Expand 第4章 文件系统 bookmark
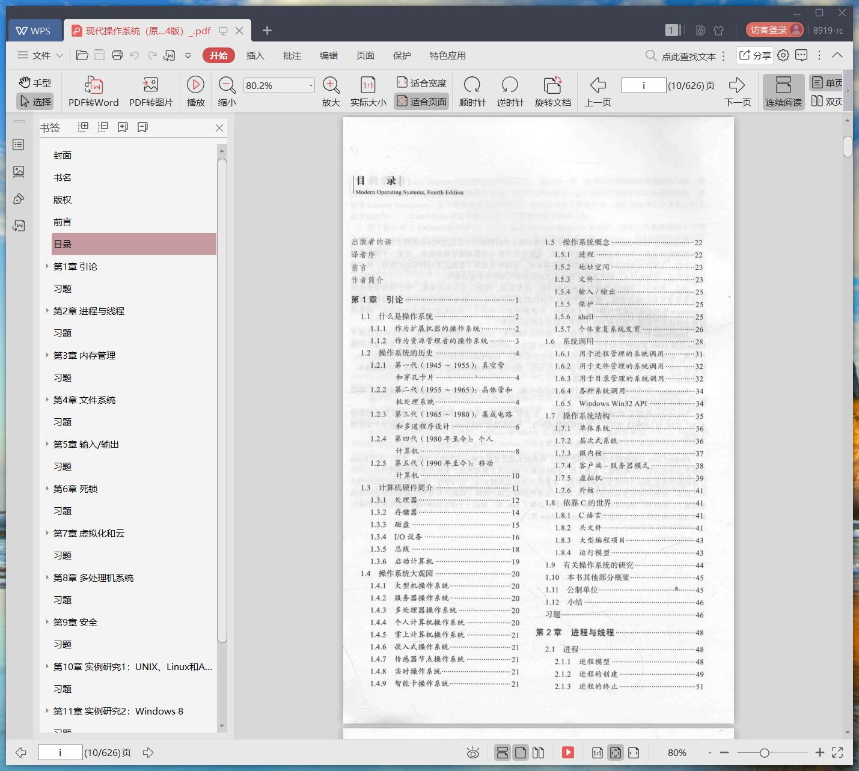Screen dimensions: 859x771 tap(47, 399)
